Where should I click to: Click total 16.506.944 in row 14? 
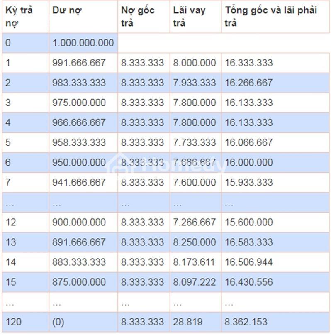coord(275,262)
